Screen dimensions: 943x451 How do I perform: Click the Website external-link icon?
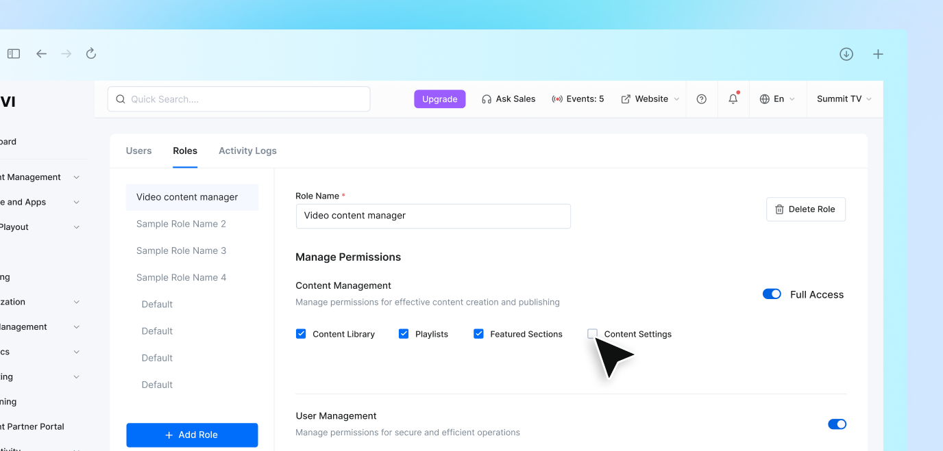(626, 99)
